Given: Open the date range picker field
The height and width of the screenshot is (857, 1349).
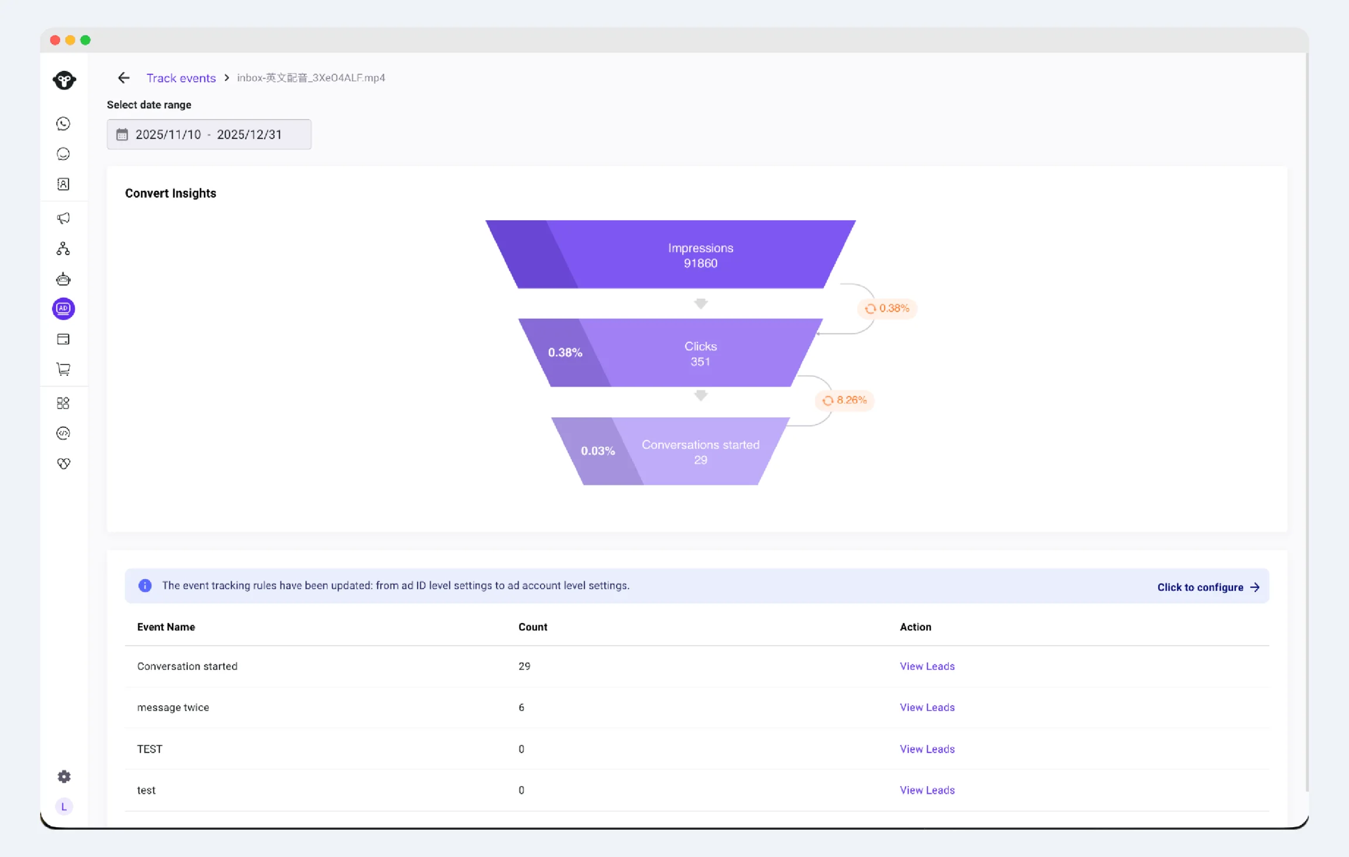Looking at the screenshot, I should (x=209, y=135).
